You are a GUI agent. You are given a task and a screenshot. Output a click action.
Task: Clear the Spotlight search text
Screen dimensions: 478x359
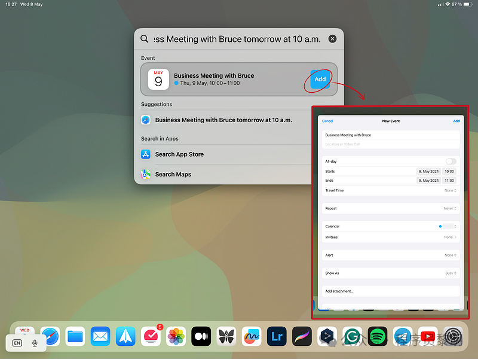pyautogui.click(x=332, y=39)
